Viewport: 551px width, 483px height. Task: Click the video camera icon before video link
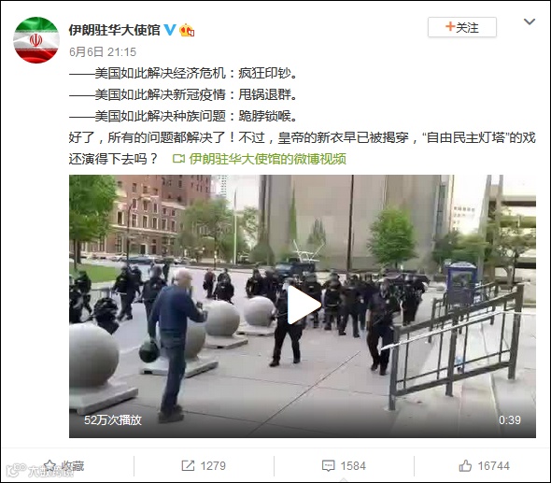[178, 159]
